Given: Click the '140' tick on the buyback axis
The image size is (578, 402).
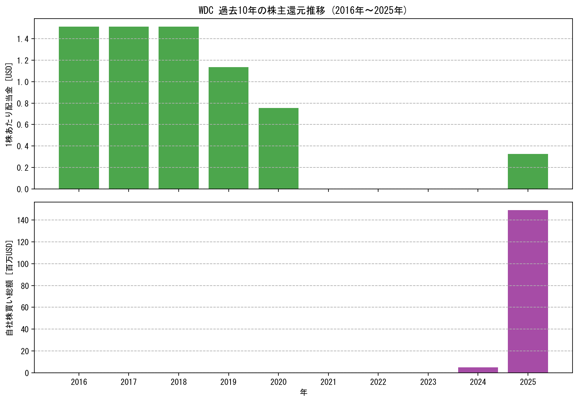Looking at the screenshot, I should pos(23,220).
